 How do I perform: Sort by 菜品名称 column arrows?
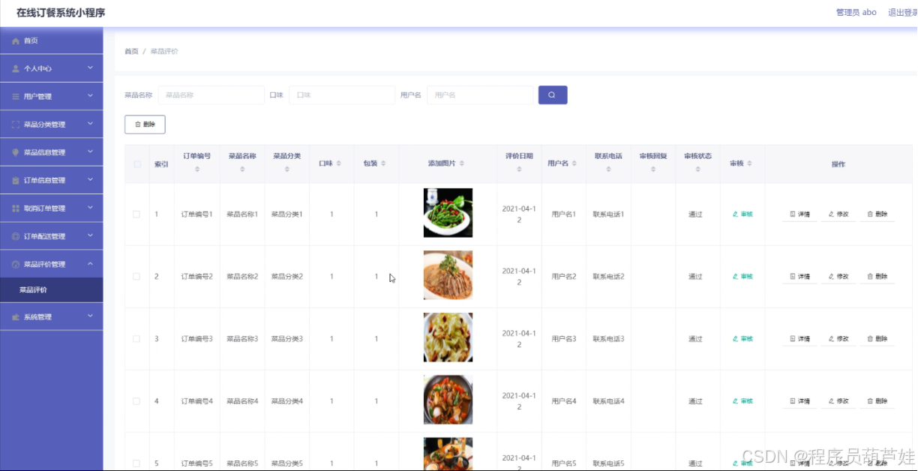[x=242, y=169]
